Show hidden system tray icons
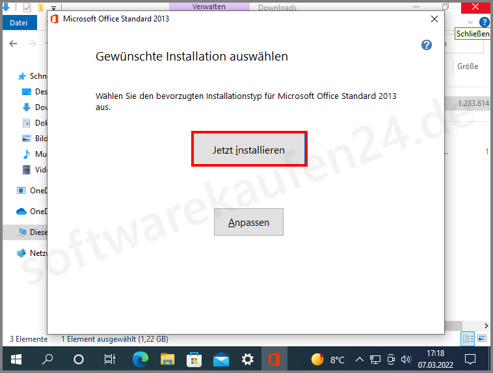 tap(360, 359)
